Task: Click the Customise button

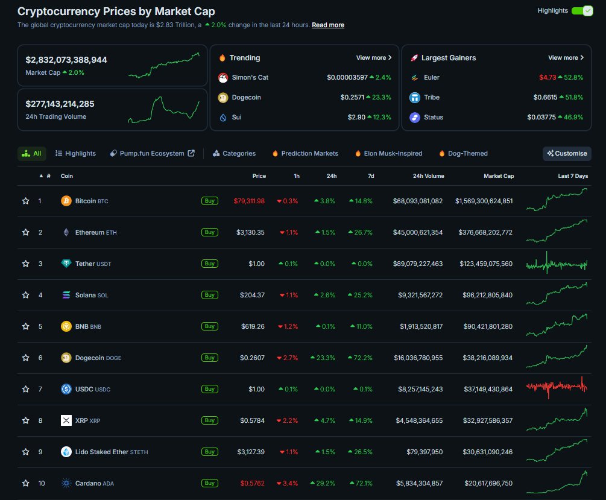Action: tap(567, 154)
